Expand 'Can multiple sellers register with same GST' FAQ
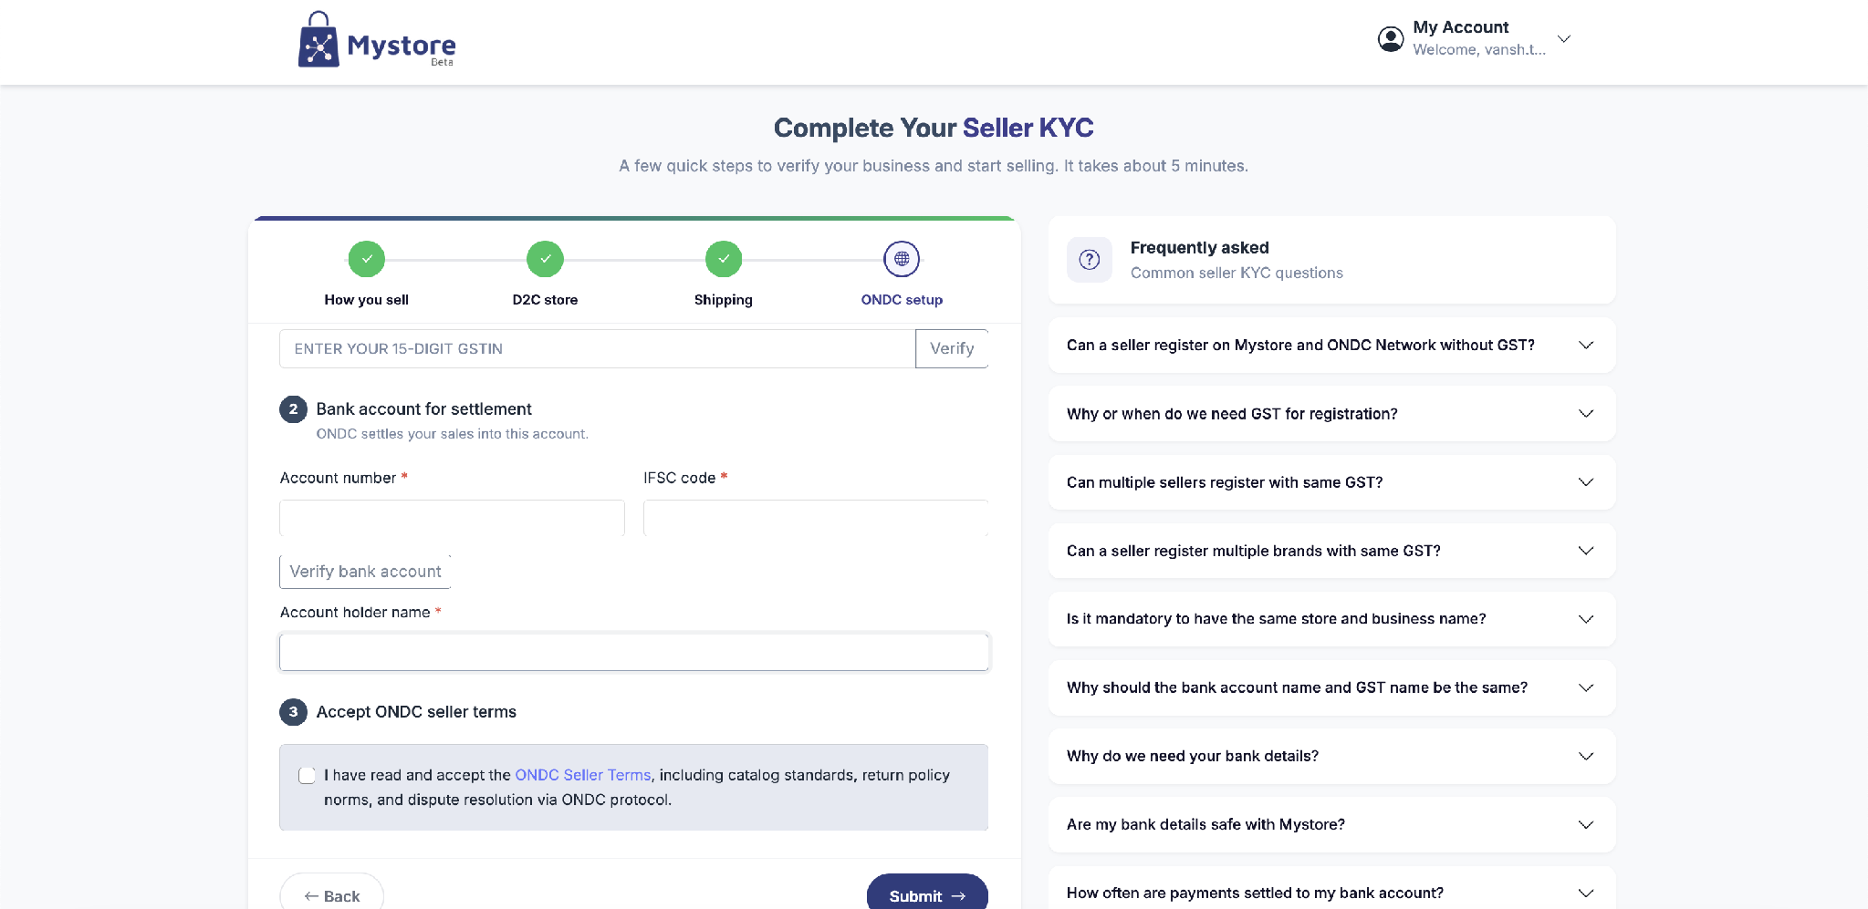The height and width of the screenshot is (909, 1868). coord(1332,482)
